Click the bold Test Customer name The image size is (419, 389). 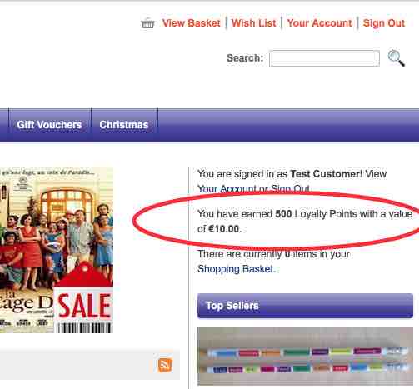(325, 174)
